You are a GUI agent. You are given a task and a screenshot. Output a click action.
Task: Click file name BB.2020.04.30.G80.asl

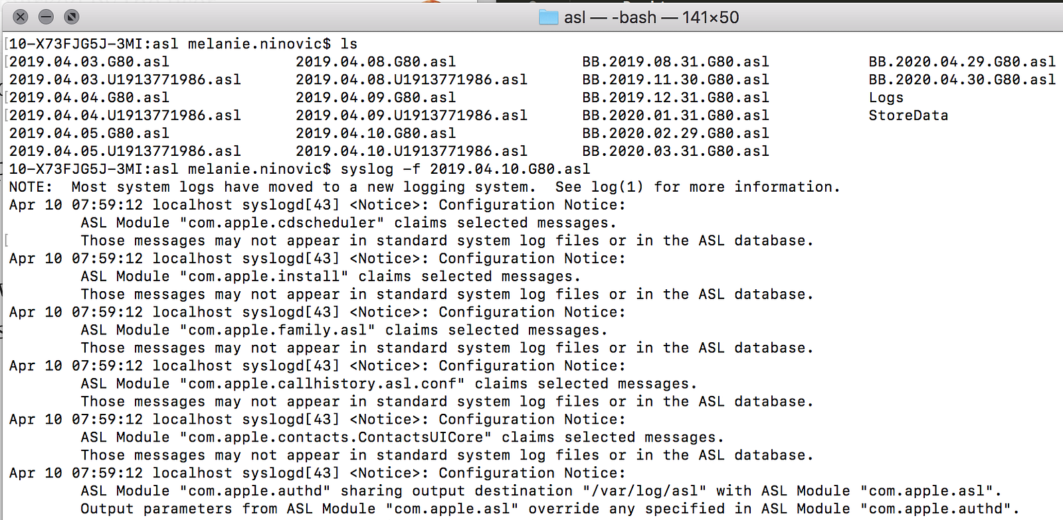pyautogui.click(x=961, y=80)
